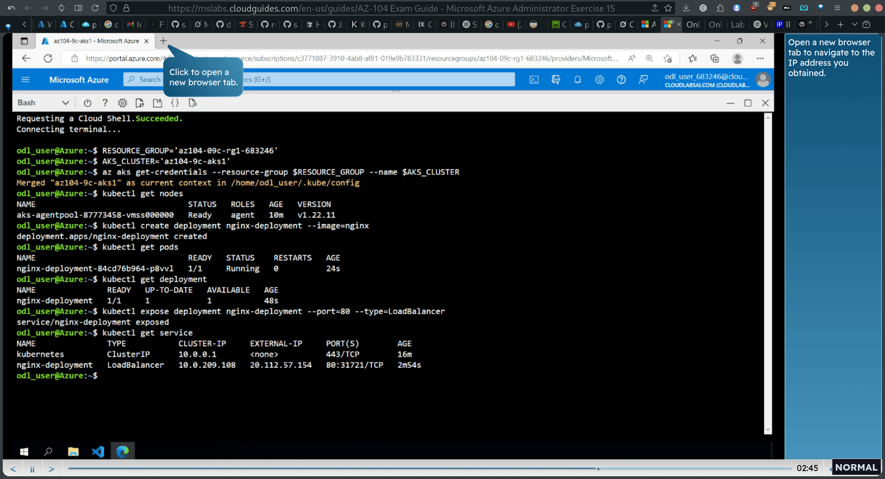Open Azure portal settings gear

(x=599, y=80)
